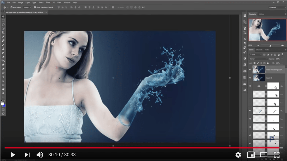Click the Layer 10 thumbnail
Image resolution: width=287 pixels, height=161 pixels.
tap(259, 78)
